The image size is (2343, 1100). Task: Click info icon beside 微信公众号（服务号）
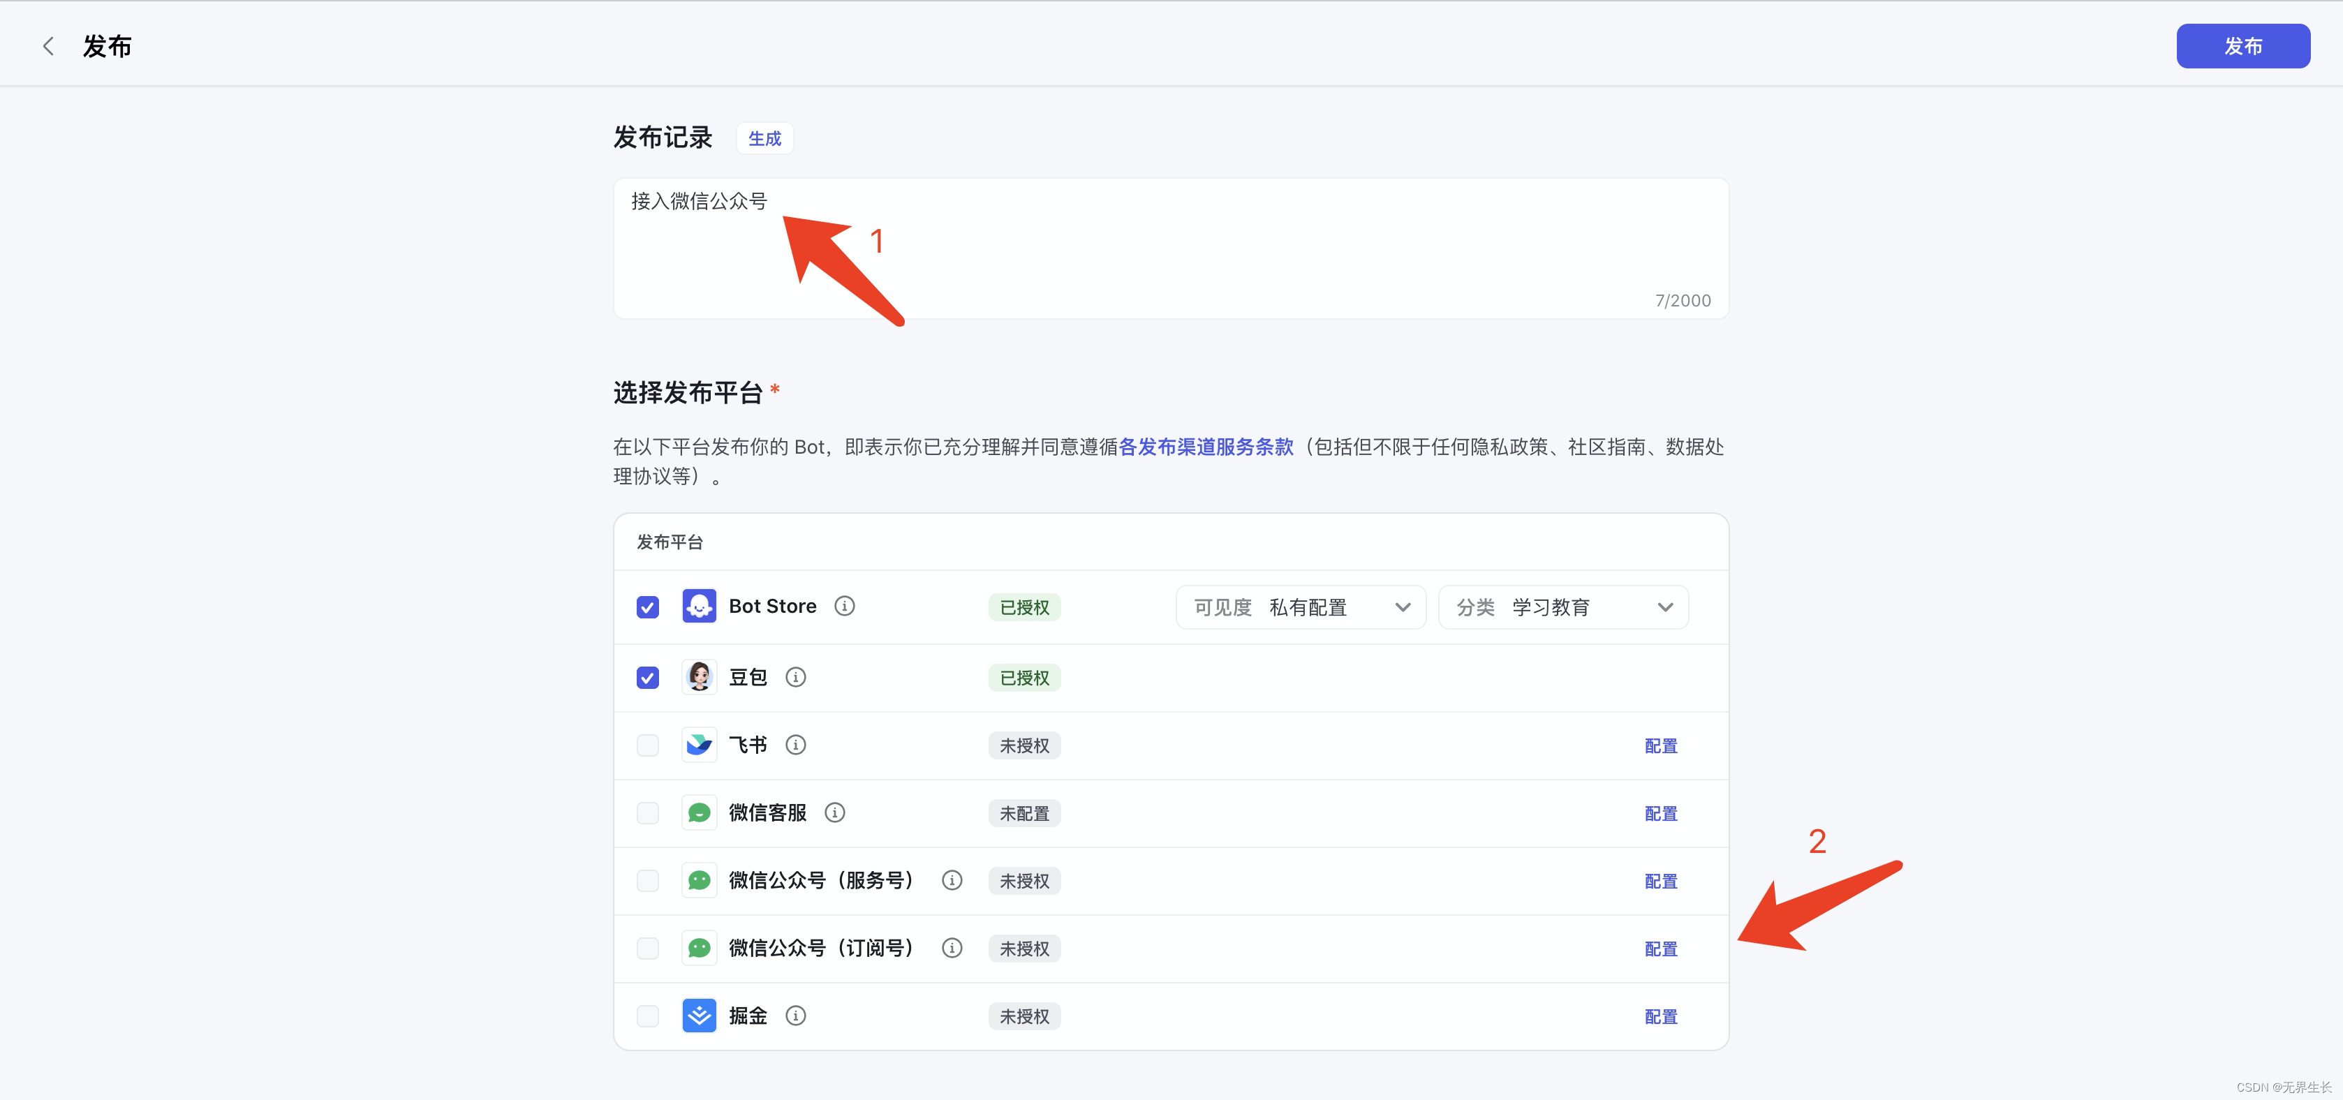pos(952,880)
